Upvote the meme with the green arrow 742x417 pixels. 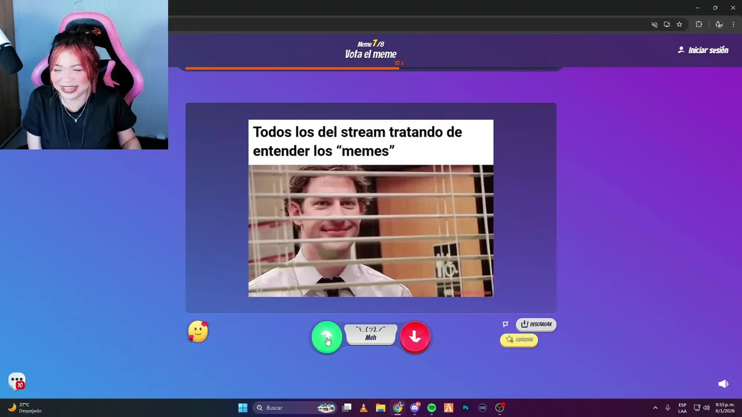[x=327, y=336]
